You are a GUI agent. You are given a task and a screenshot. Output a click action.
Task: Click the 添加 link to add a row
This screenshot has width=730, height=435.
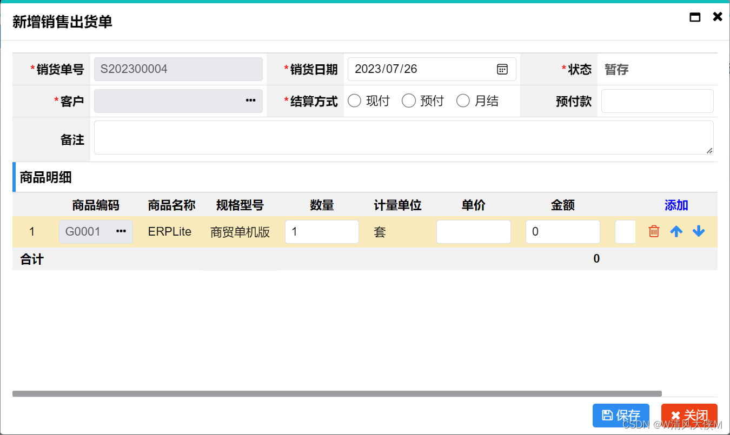(676, 205)
